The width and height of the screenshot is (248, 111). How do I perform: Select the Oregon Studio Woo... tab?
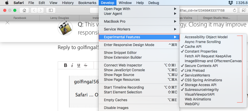tap(215, 18)
